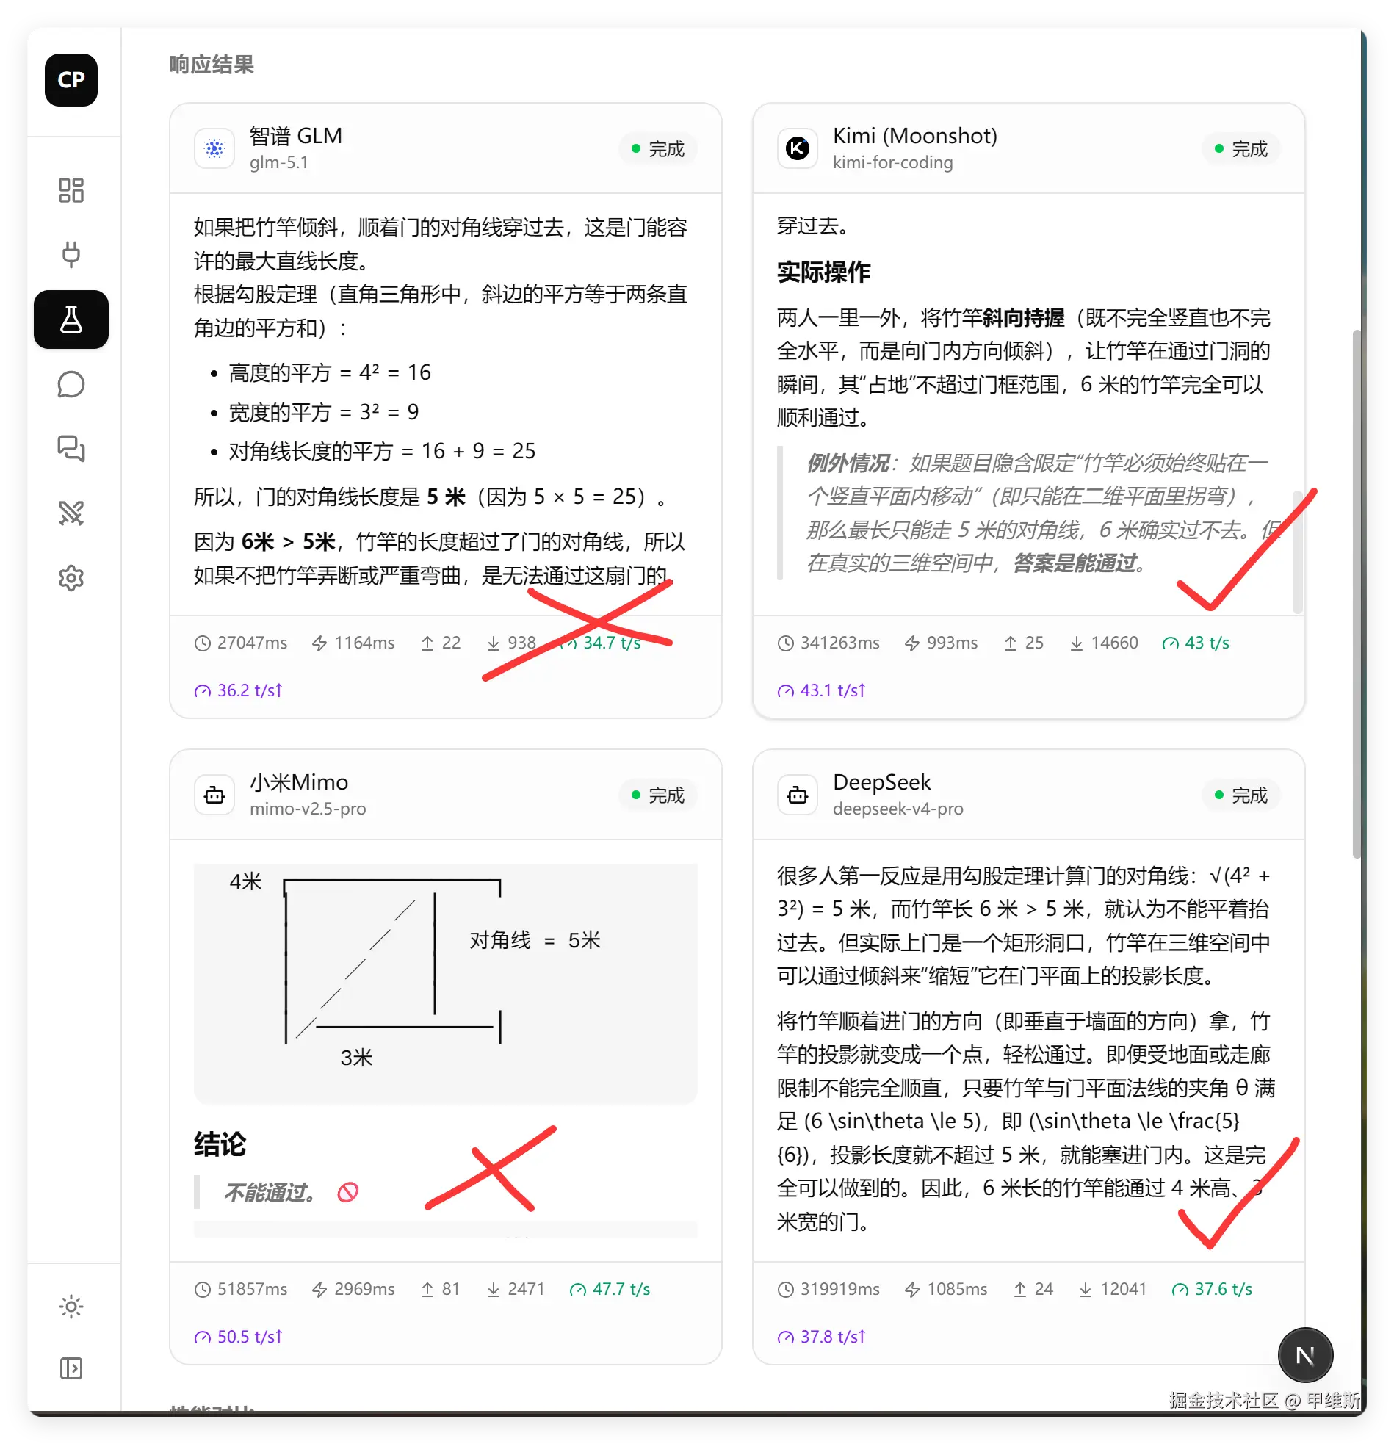The image size is (1394, 1444).
Task: Click the lightning icon beside 1164ms
Action: tap(319, 643)
